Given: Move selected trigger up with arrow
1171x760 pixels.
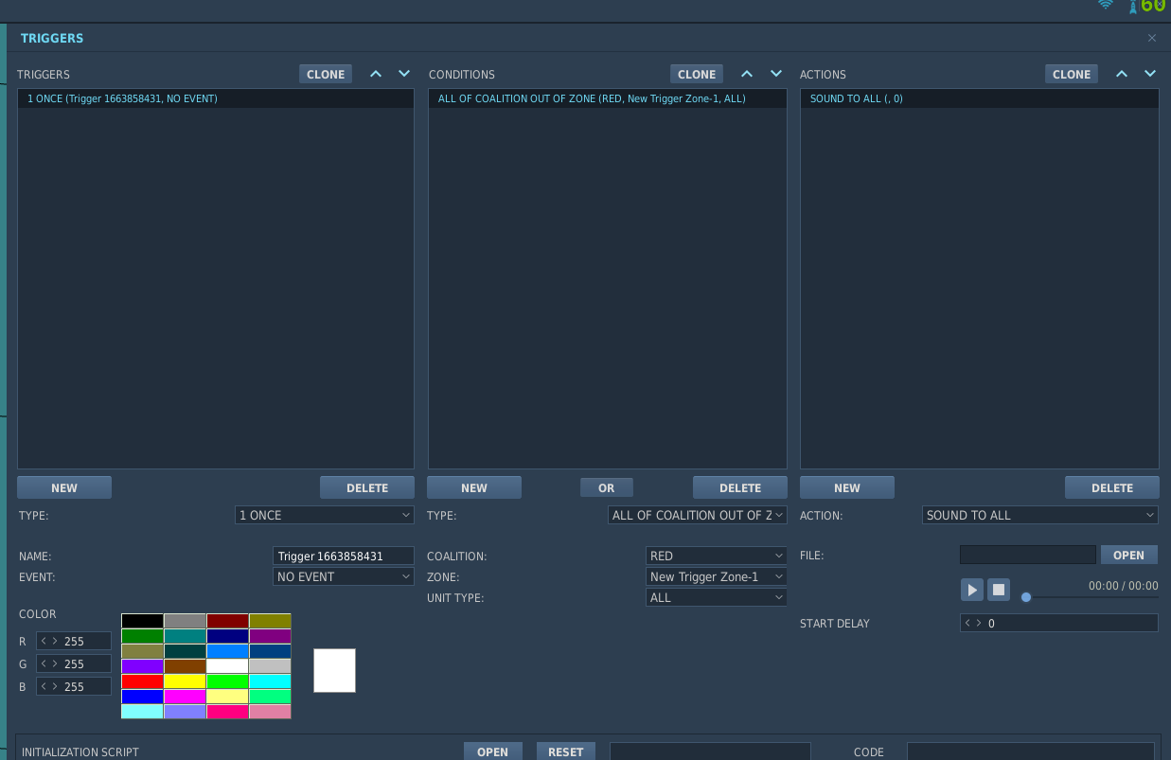Looking at the screenshot, I should coord(376,74).
